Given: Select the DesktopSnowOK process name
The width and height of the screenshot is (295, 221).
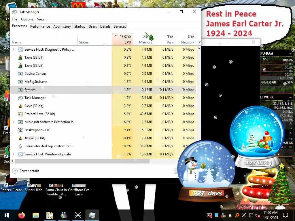Looking at the screenshot, I should 37,130.
